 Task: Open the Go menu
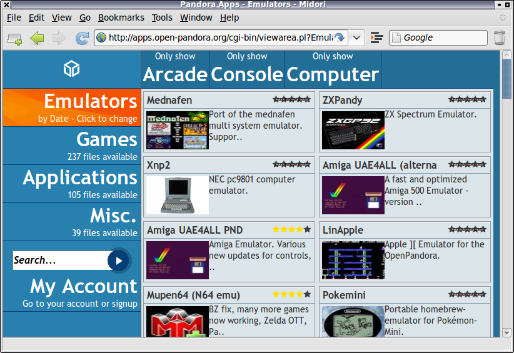coord(85,17)
